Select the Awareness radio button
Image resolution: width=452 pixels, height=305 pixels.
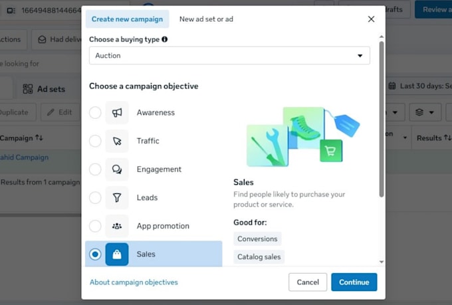coord(95,112)
